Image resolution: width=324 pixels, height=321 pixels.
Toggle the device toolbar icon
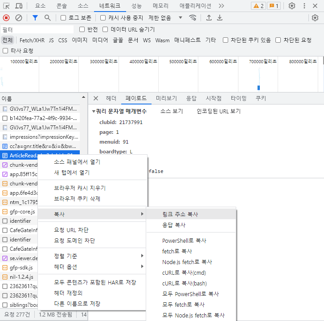[19, 6]
